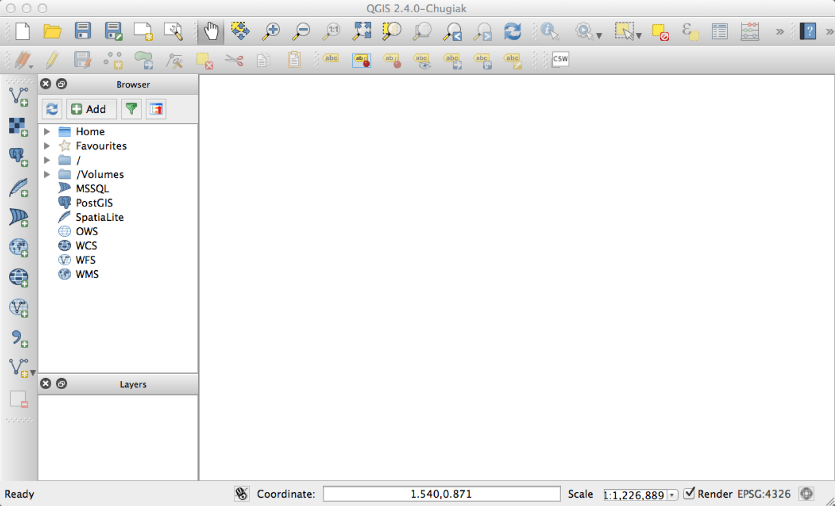Float the Layers panel
This screenshot has height=506, width=835.
click(62, 384)
